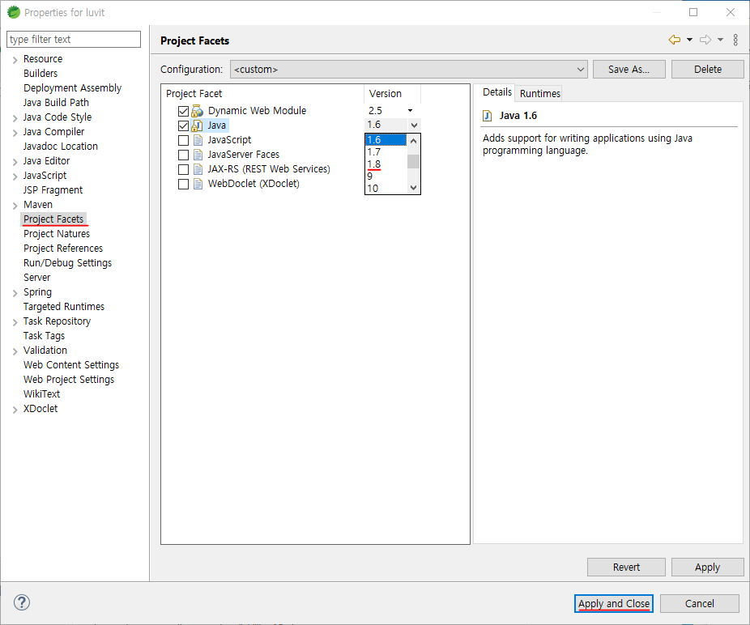The height and width of the screenshot is (625, 750).
Task: Click Apply and Close button
Action: pyautogui.click(x=614, y=603)
